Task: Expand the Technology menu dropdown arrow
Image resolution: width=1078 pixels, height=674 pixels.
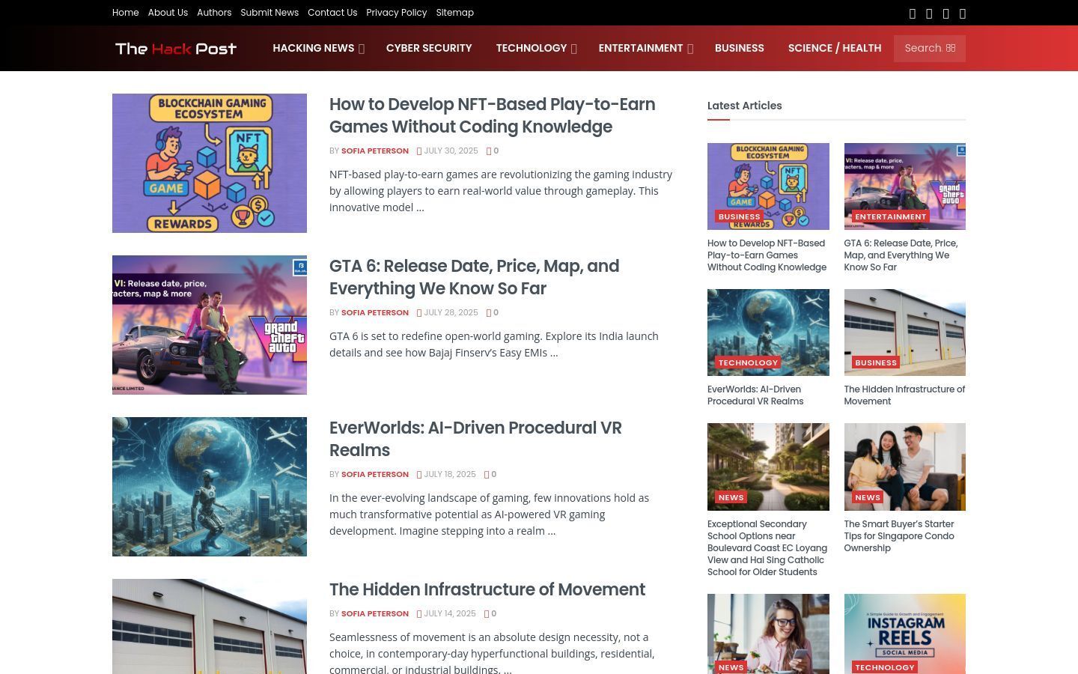Action: 574,49
